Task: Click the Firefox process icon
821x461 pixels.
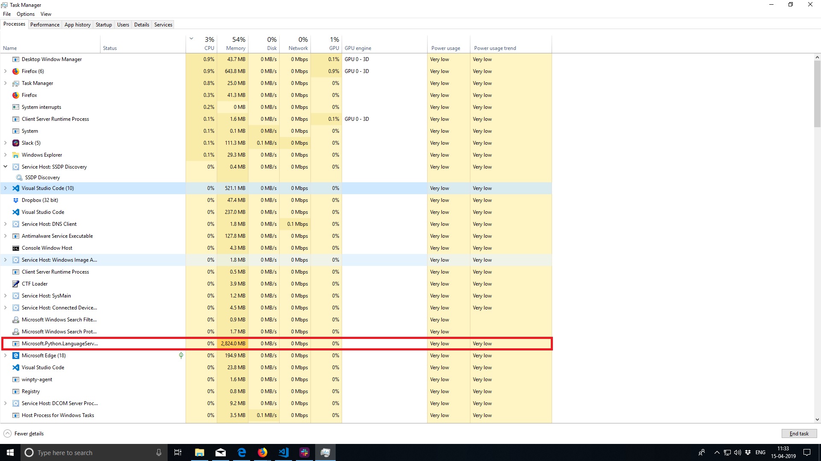Action: [15, 95]
